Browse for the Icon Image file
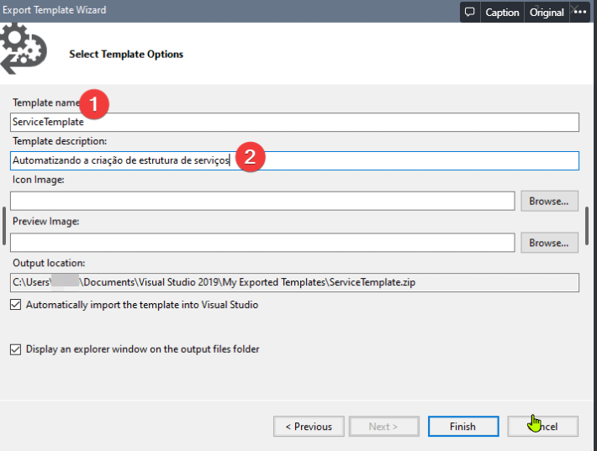This screenshot has width=597, height=451. (549, 201)
